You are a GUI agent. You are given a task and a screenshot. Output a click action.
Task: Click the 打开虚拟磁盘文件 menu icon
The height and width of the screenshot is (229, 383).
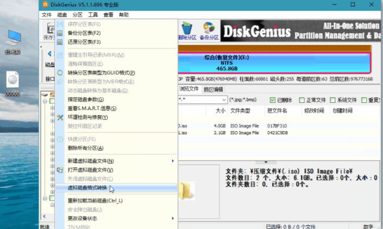coord(60,170)
